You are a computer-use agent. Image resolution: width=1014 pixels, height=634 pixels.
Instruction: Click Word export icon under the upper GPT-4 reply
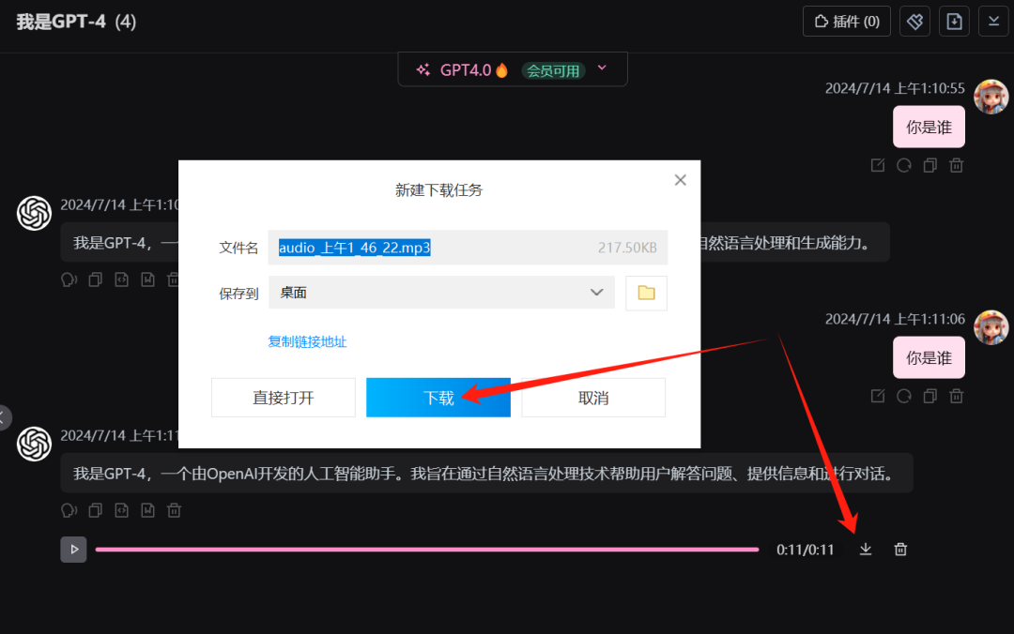coord(148,279)
